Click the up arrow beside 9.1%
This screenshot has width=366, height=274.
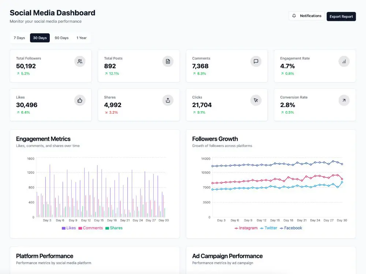(194, 113)
